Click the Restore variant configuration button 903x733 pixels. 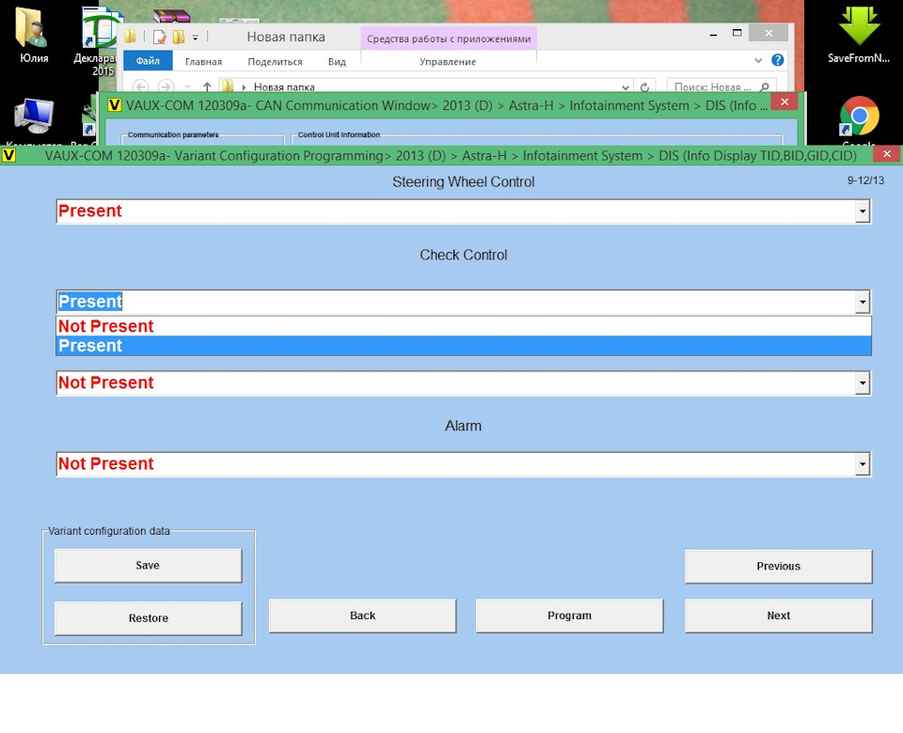(x=148, y=618)
